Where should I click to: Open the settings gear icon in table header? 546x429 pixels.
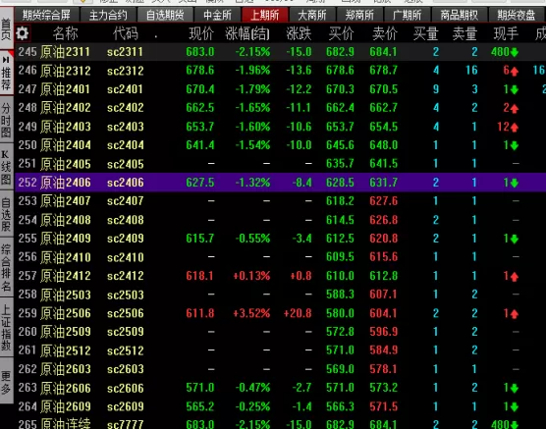(23, 33)
